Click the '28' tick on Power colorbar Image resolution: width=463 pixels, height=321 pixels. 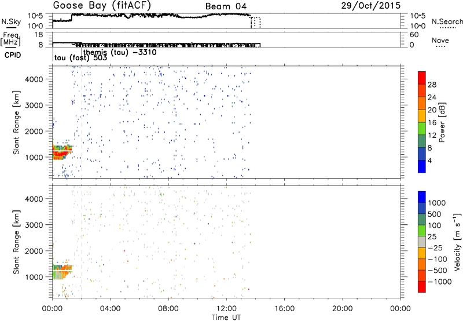click(x=432, y=85)
